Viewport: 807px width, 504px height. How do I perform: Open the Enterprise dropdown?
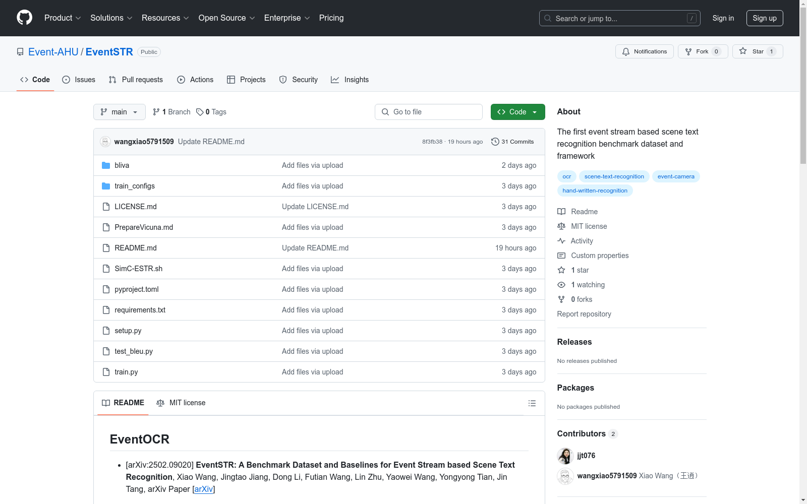tap(287, 18)
